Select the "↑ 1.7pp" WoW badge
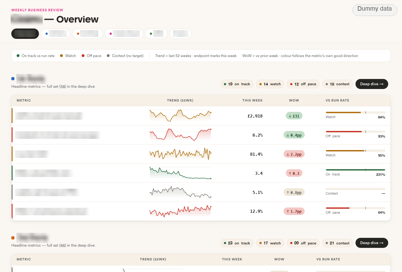The width and height of the screenshot is (402, 272). tap(294, 212)
